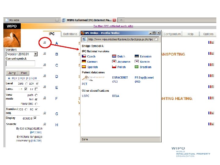Select the core level radio button

tap(27, 84)
